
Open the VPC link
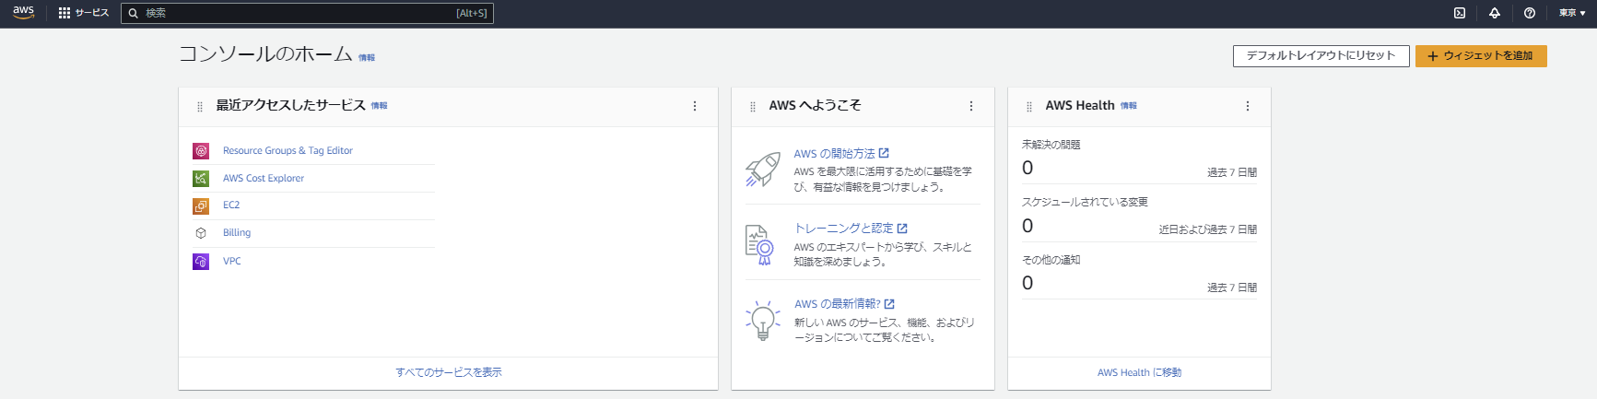232,262
